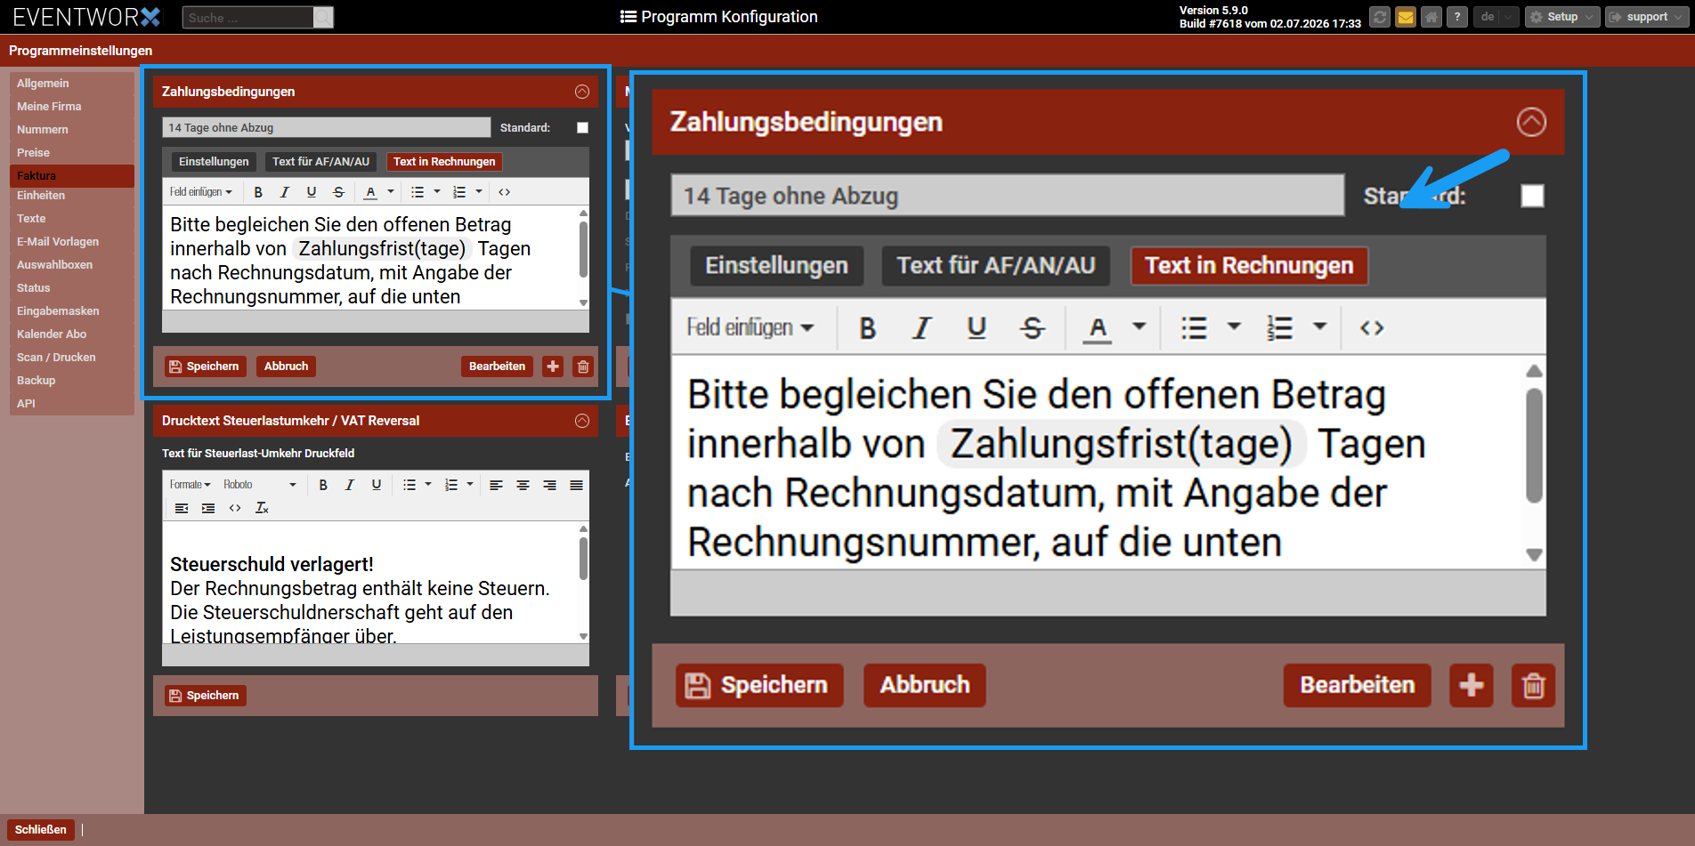Open source code view in the Drucktext editor
Viewport: 1695px width, 846px height.
pyautogui.click(x=235, y=508)
